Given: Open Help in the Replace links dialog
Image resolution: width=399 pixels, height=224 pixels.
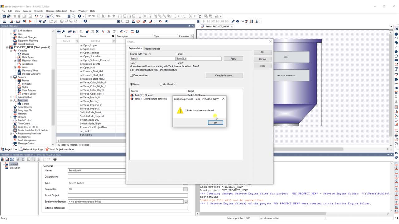Looking at the screenshot, I should coord(262,66).
